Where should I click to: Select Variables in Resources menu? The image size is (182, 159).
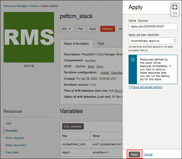coord(12,131)
